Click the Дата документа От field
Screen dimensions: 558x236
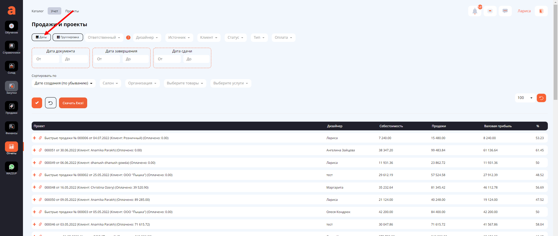[x=46, y=59]
